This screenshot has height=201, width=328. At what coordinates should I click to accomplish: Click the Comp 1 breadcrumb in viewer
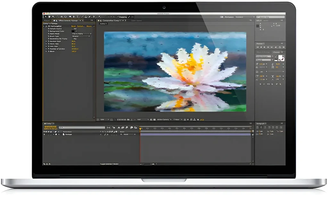point(103,24)
